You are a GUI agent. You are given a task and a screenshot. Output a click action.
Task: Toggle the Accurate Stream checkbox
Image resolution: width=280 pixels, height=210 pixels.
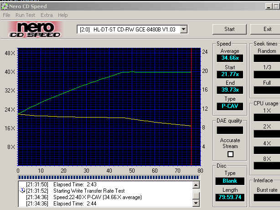pyautogui.click(x=230, y=154)
